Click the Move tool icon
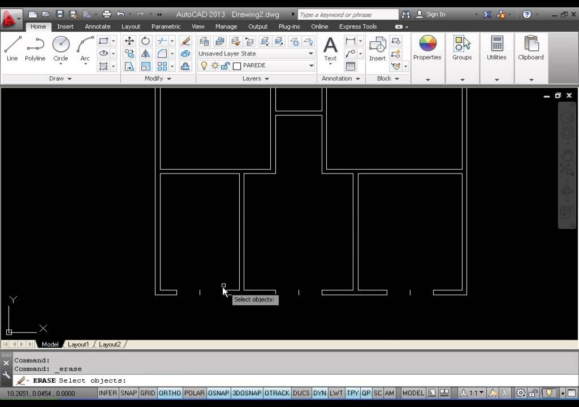This screenshot has width=579, height=407. [129, 41]
